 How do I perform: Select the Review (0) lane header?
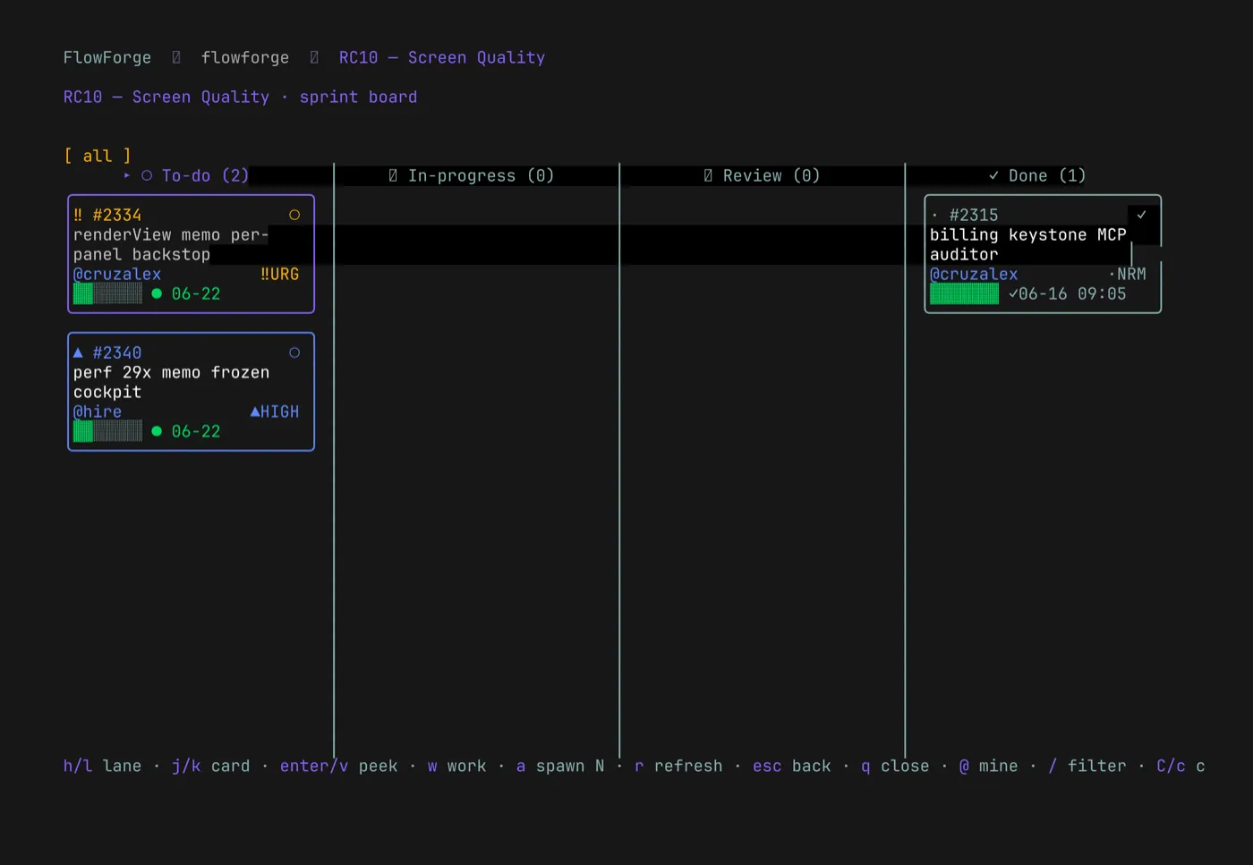click(x=771, y=175)
